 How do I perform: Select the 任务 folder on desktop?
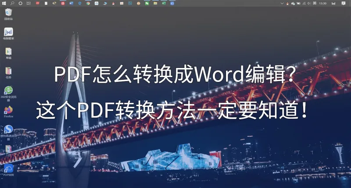(8, 73)
